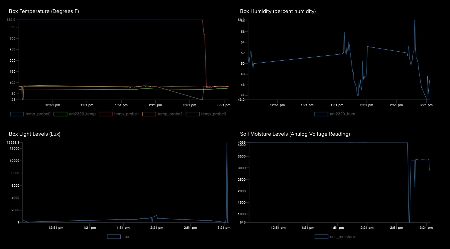The image size is (450, 249).
Task: Click the soil_moisture legend label
Action: [342, 237]
